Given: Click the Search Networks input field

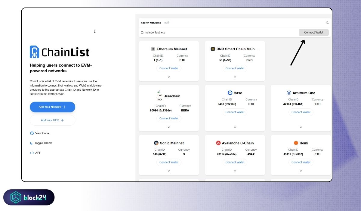Looking at the screenshot, I should point(244,23).
